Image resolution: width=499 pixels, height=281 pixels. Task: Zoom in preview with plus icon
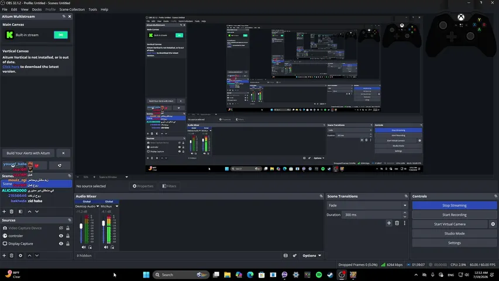coord(94,177)
